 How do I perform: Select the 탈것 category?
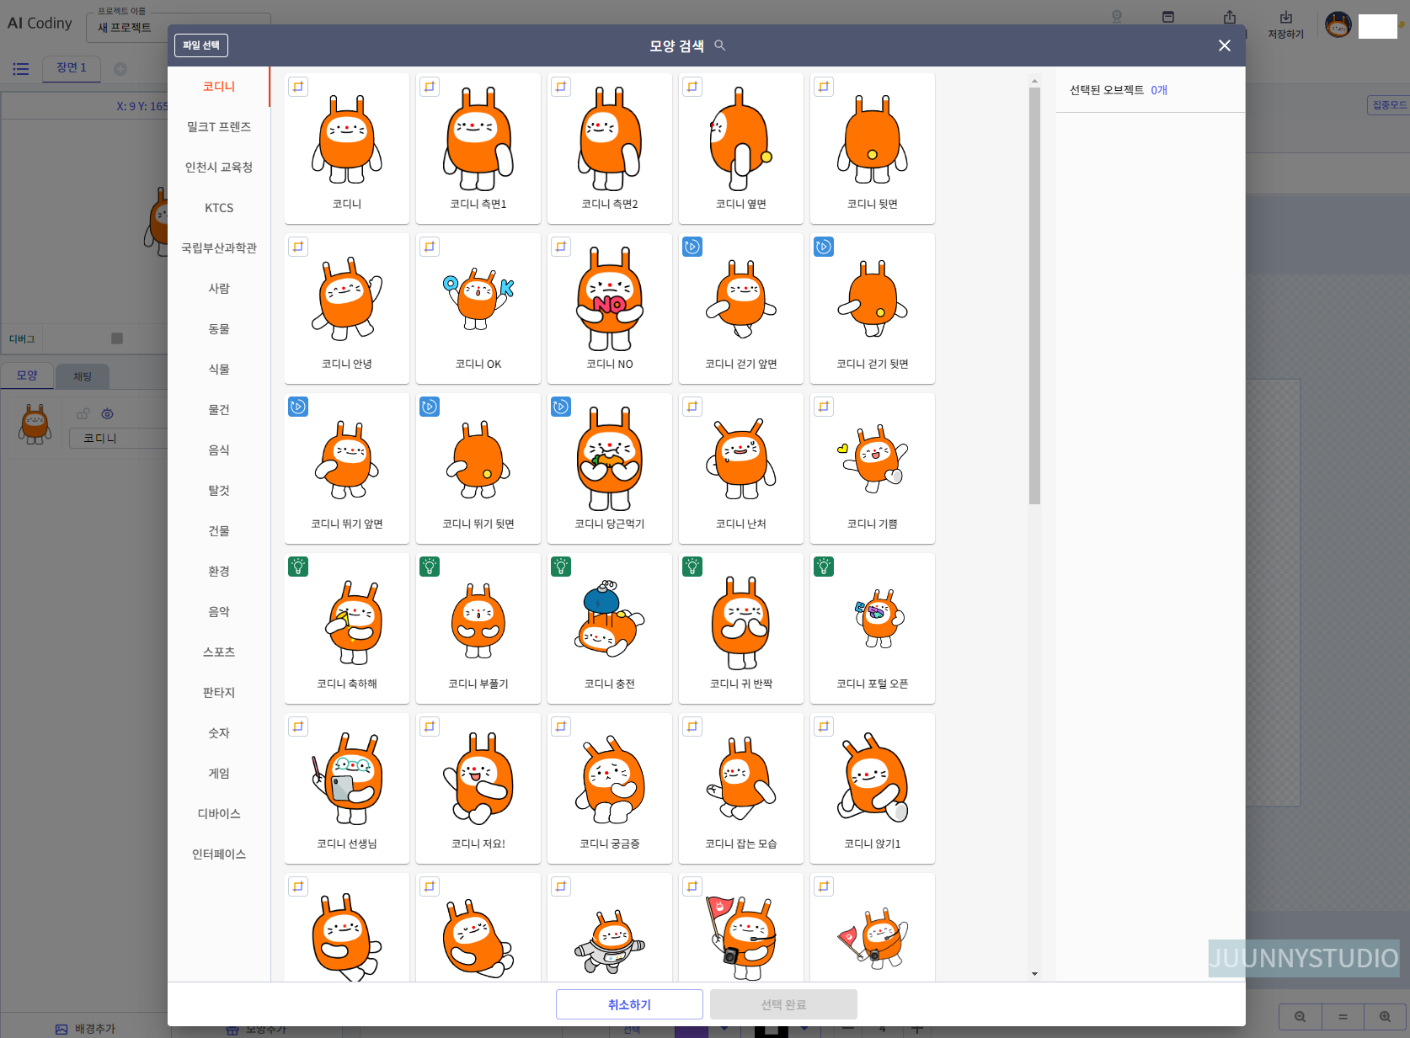[x=219, y=491]
